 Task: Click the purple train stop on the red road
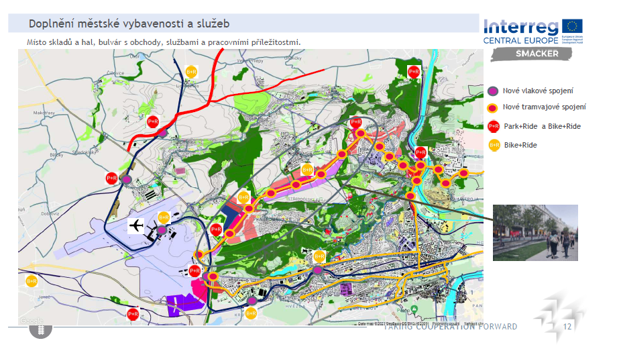click(162, 133)
